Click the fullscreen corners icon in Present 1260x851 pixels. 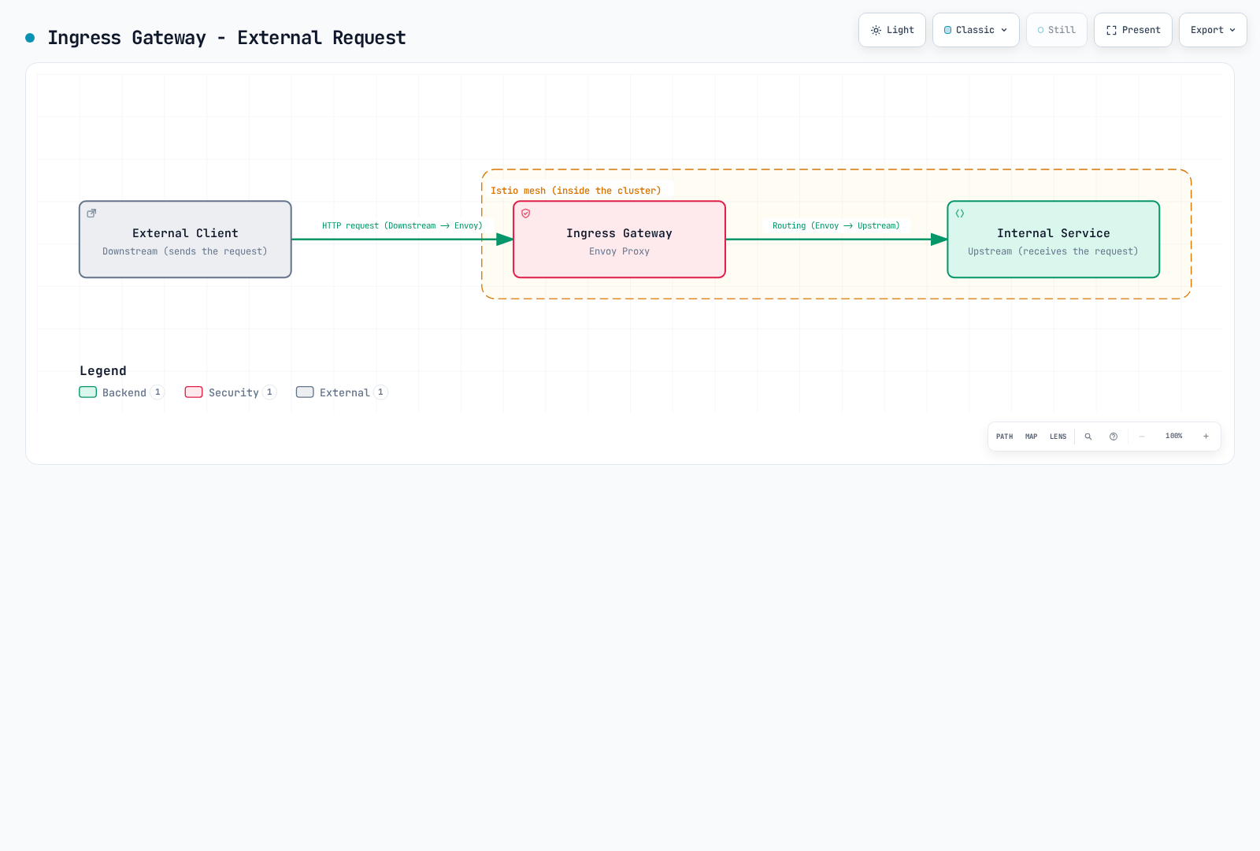point(1111,30)
